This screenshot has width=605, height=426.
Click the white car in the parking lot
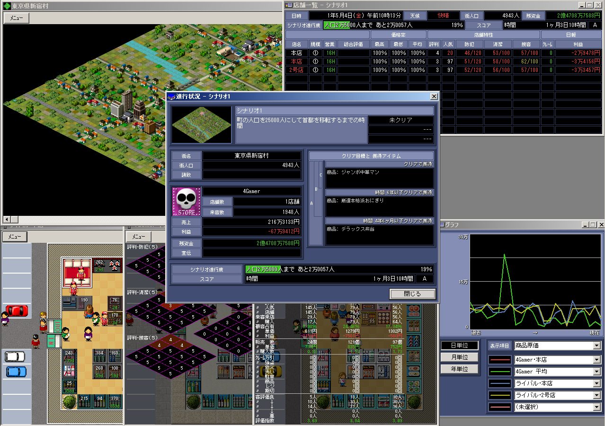click(15, 356)
